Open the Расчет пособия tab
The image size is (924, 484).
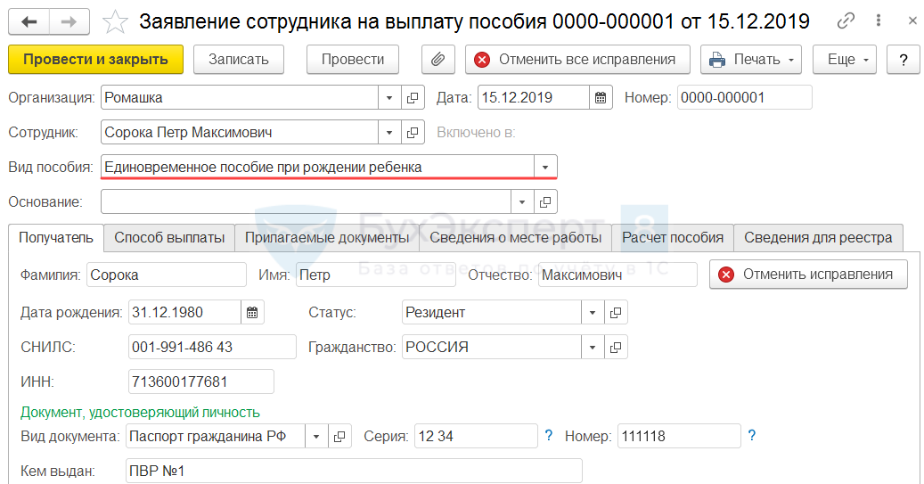point(673,237)
